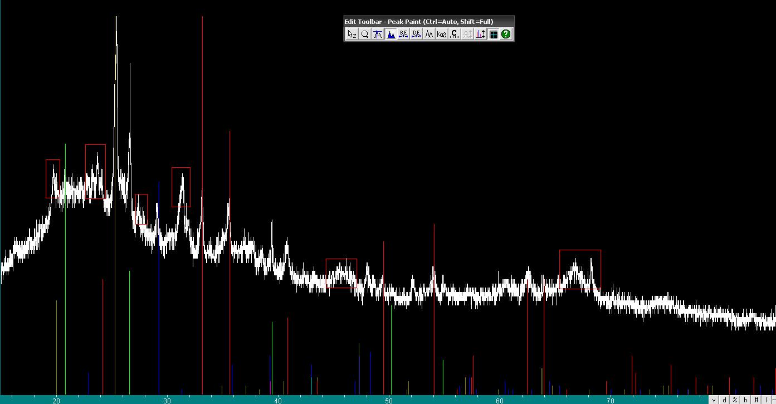The width and height of the screenshot is (776, 404).
Task: Click the 'd' d-spacing label button
Action: coord(724,400)
